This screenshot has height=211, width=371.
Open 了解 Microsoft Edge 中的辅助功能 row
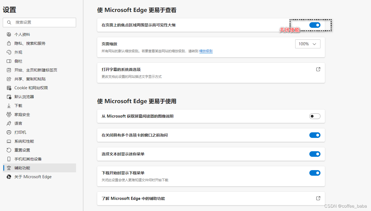point(211,198)
